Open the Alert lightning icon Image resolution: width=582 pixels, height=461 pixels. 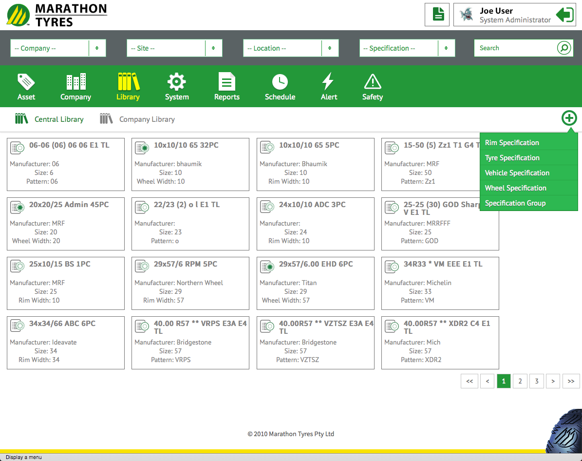tap(329, 82)
